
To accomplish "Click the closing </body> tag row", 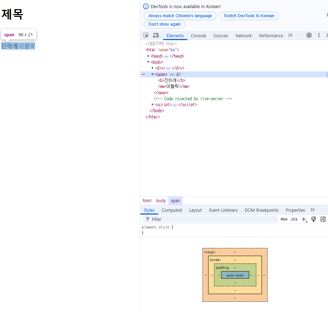I will click(x=157, y=111).
